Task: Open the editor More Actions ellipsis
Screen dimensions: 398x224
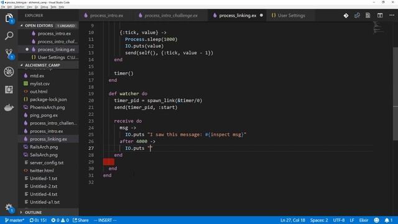Action: pyautogui.click(x=392, y=16)
